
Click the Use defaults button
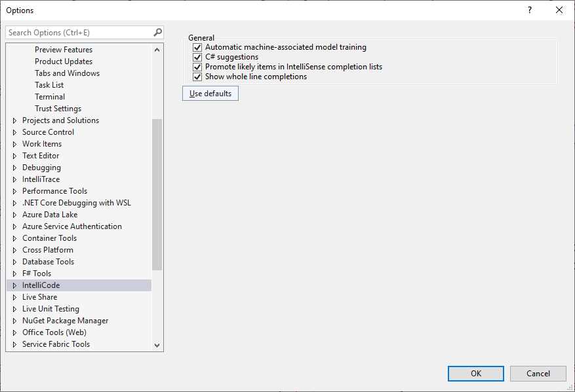pos(210,93)
